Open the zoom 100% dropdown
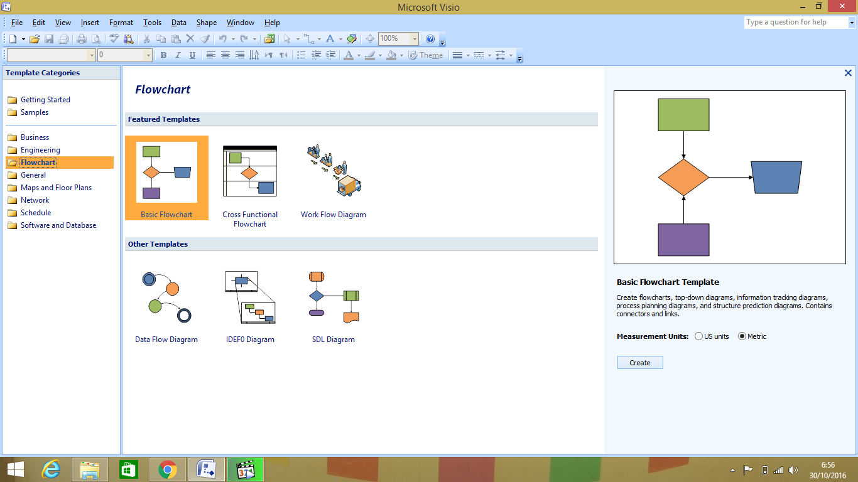The image size is (858, 482). pos(415,39)
